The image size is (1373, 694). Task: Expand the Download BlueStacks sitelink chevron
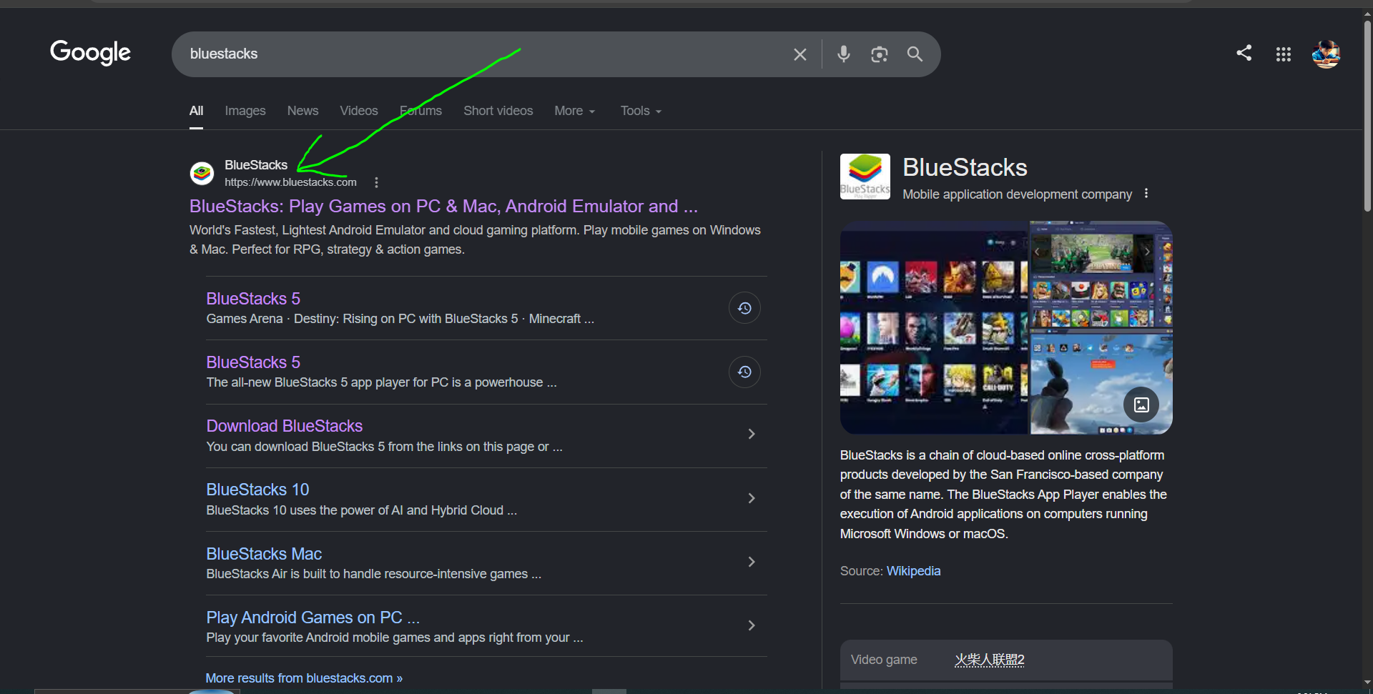point(751,434)
